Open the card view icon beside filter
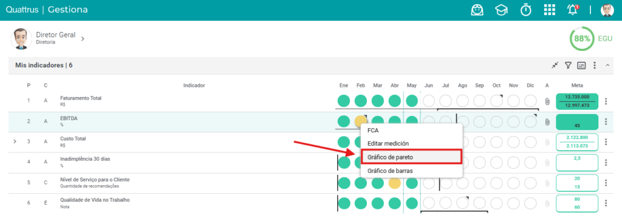 click(x=581, y=66)
